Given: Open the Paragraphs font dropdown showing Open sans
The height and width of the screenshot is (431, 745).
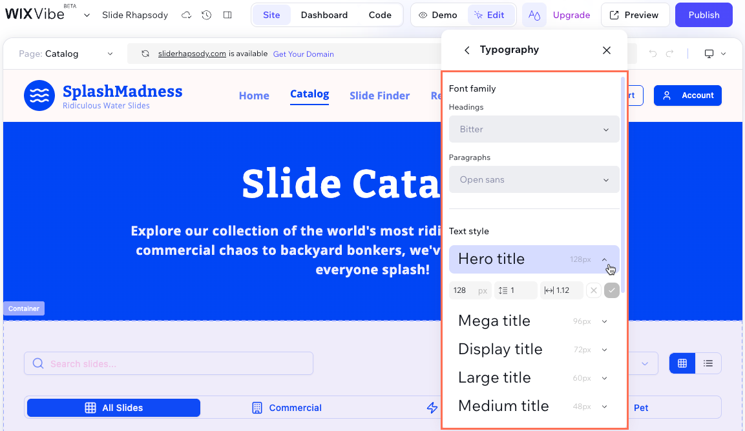Looking at the screenshot, I should (x=534, y=180).
